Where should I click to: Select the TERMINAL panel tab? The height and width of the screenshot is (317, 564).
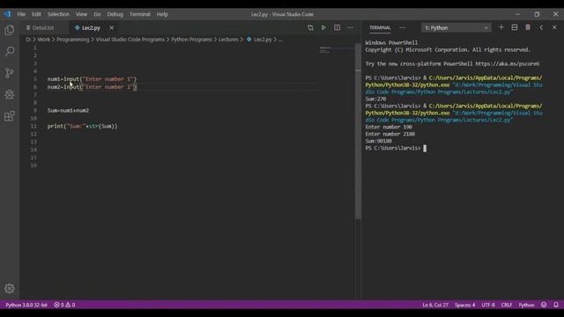point(380,27)
